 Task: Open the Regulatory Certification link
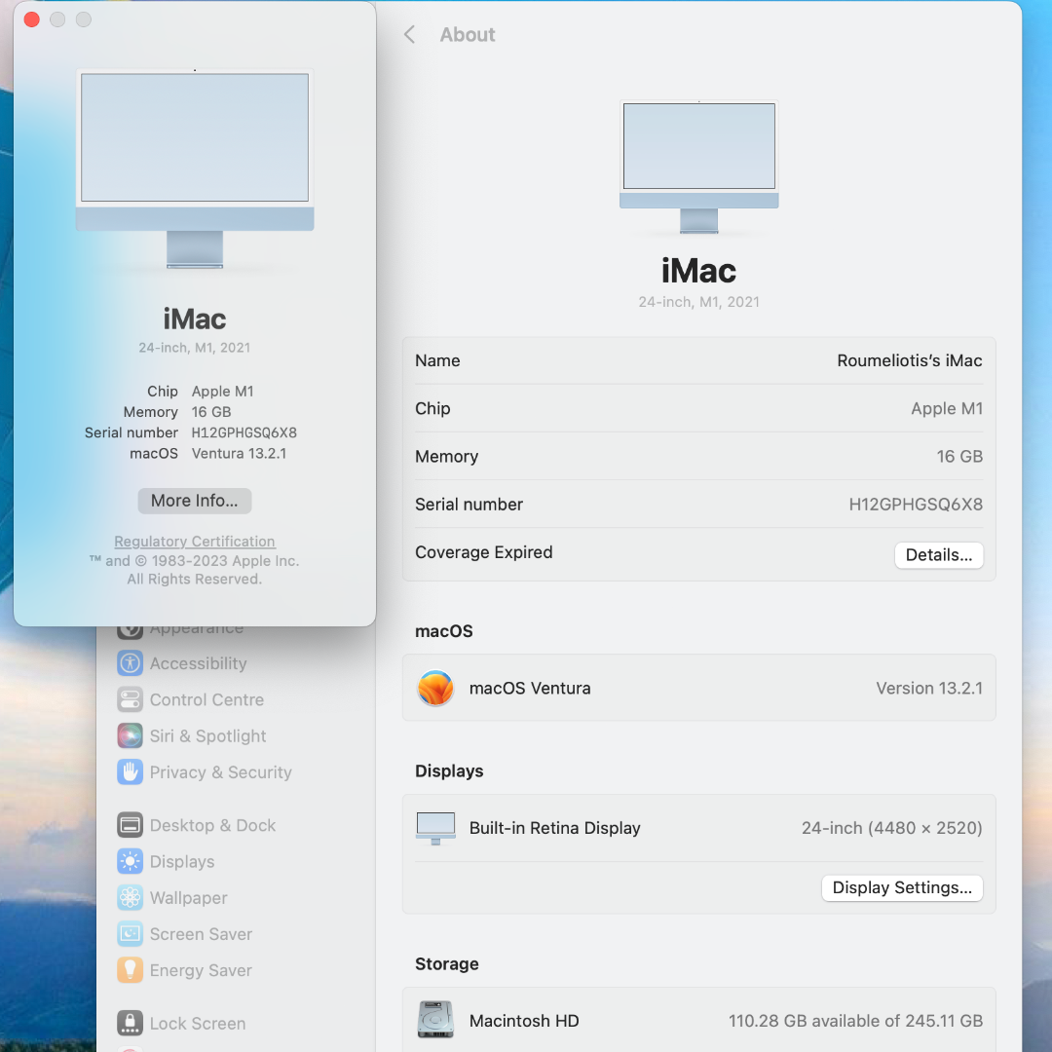tap(195, 542)
